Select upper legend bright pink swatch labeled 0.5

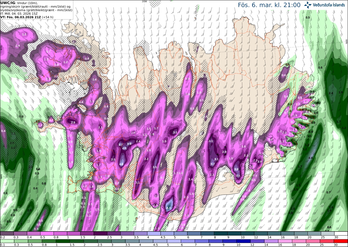click(x=47, y=233)
